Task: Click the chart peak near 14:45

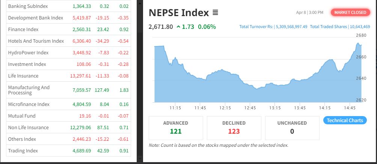Action: pyautogui.click(x=358, y=43)
